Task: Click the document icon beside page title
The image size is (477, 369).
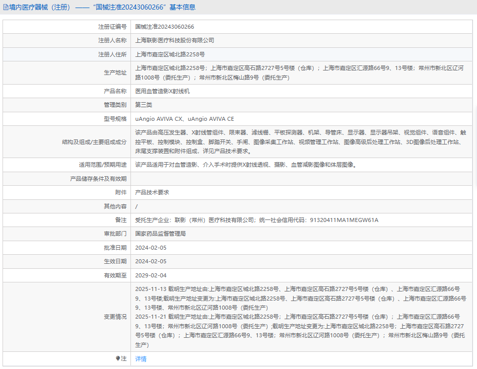Action: tap(6, 7)
